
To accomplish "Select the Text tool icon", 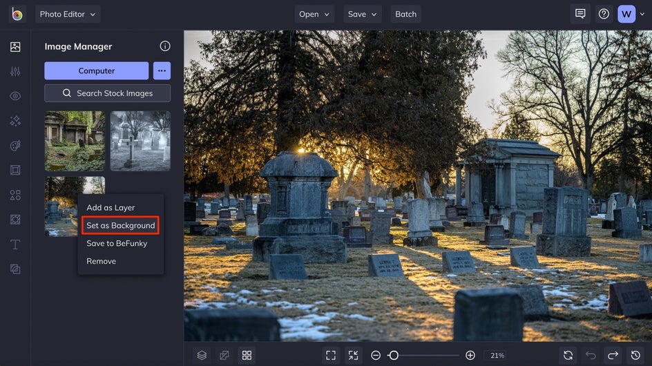I will (15, 244).
